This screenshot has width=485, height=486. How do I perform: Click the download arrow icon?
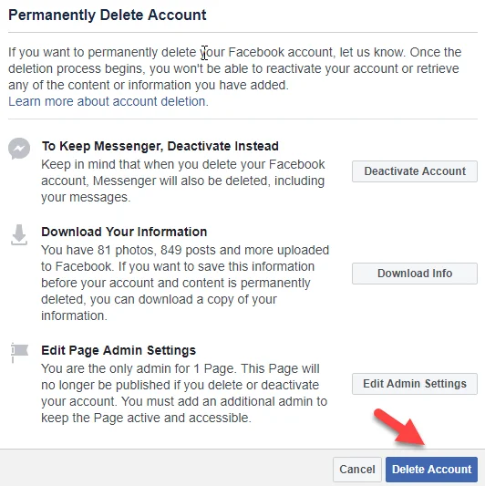19,235
